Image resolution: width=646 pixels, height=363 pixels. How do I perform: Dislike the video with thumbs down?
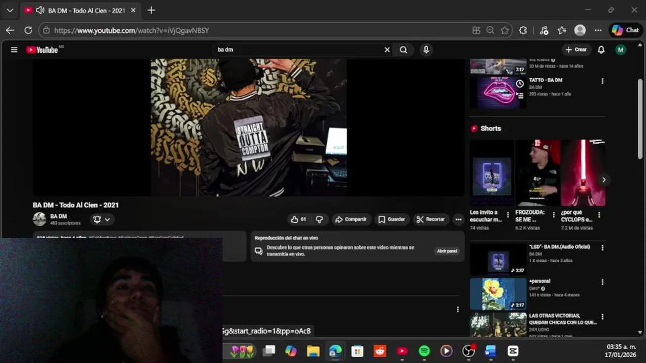click(x=319, y=219)
